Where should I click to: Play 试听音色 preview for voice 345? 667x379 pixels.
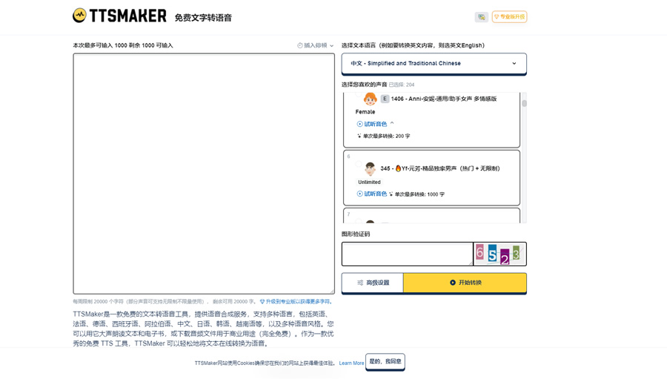pos(372,194)
